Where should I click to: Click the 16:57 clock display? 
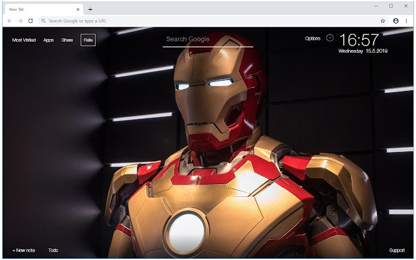pos(359,40)
